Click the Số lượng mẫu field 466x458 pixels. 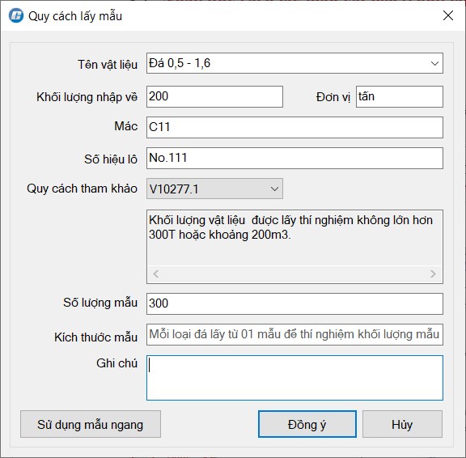click(294, 303)
